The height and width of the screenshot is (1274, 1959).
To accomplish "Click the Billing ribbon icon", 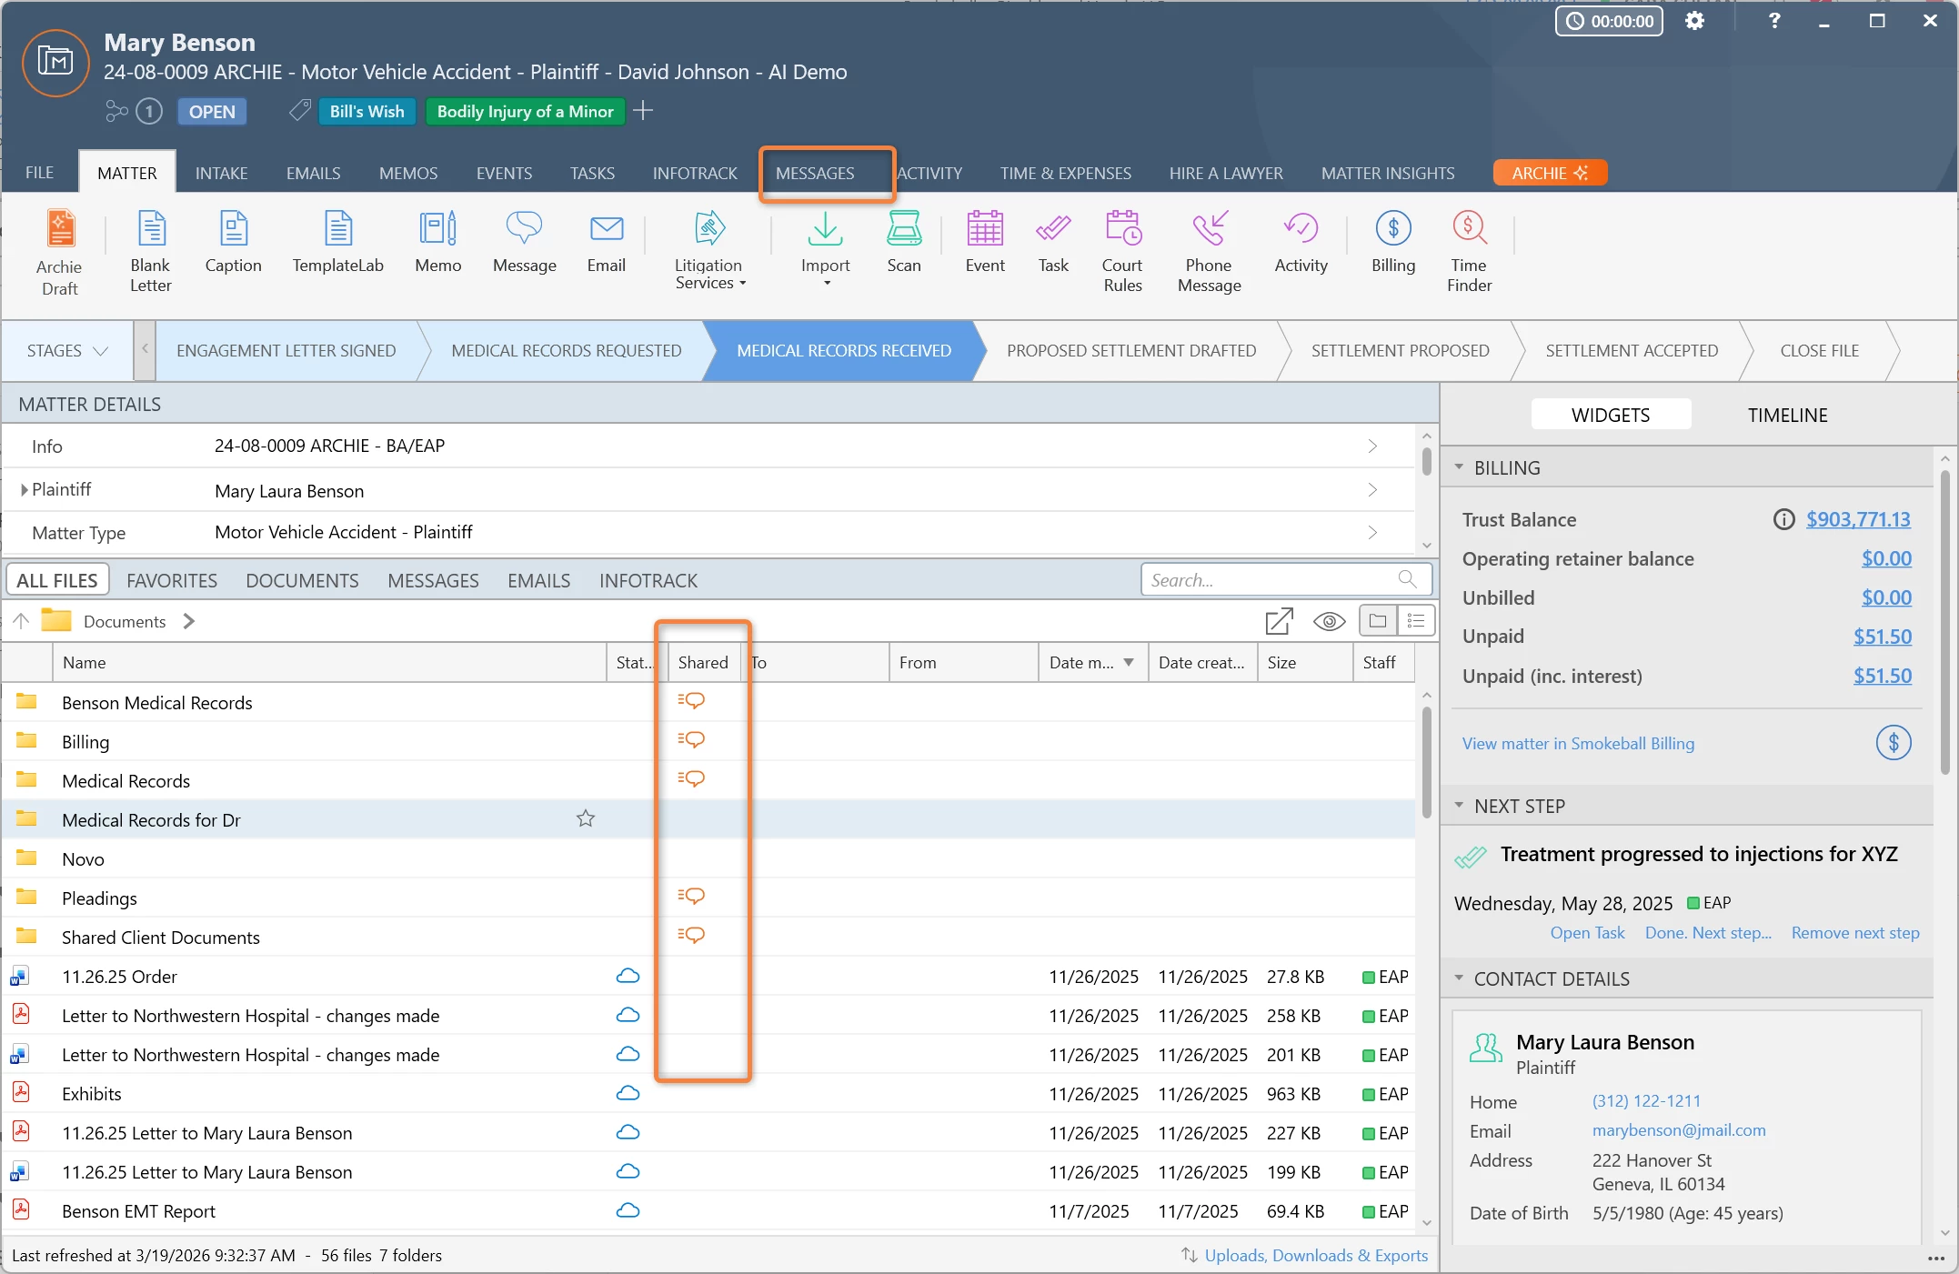I will [1392, 230].
